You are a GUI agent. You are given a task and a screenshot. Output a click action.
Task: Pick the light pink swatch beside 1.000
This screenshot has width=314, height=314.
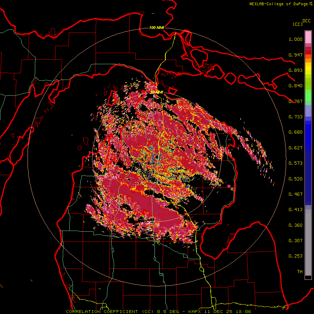(x=308, y=37)
